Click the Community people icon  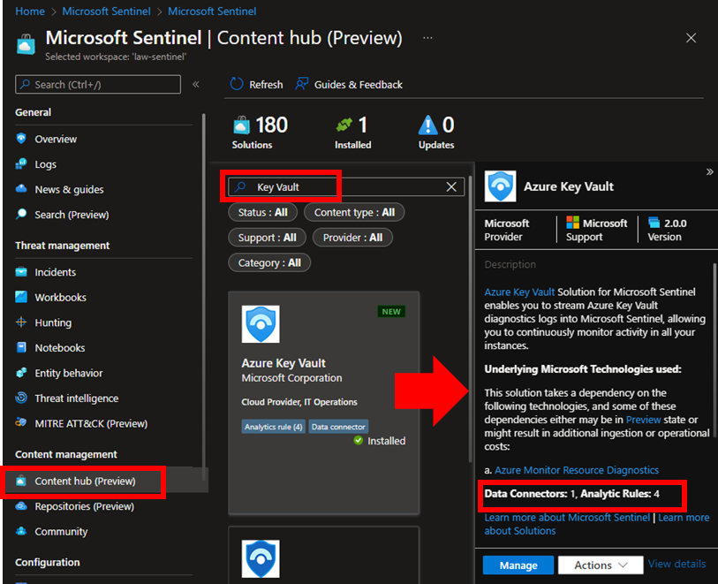coord(21,531)
